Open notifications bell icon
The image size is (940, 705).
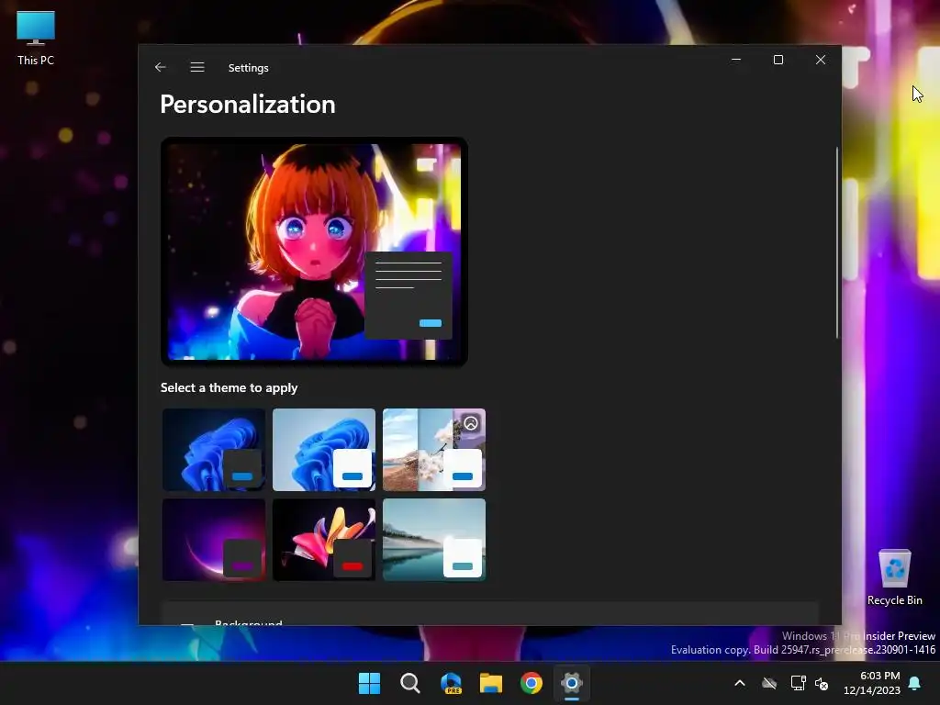pyautogui.click(x=915, y=683)
